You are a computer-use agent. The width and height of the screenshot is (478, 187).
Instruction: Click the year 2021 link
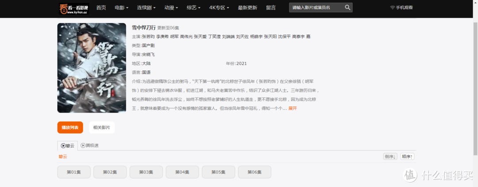pos(242,63)
